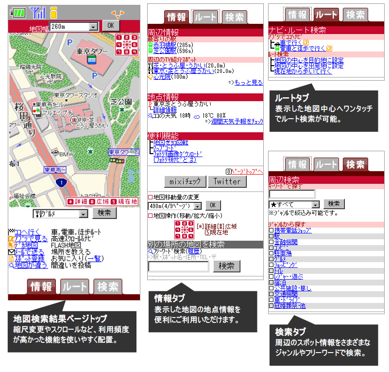Click the traffic light icon at 東京タワー下
Screen dimensions: 389x372
(117, 160)
